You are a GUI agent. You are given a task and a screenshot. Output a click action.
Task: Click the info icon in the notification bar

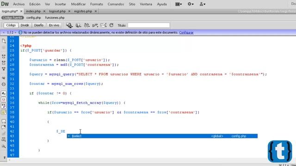[20, 33]
